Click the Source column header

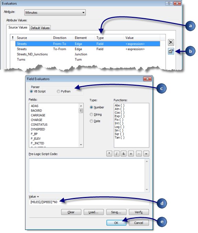[33, 38]
